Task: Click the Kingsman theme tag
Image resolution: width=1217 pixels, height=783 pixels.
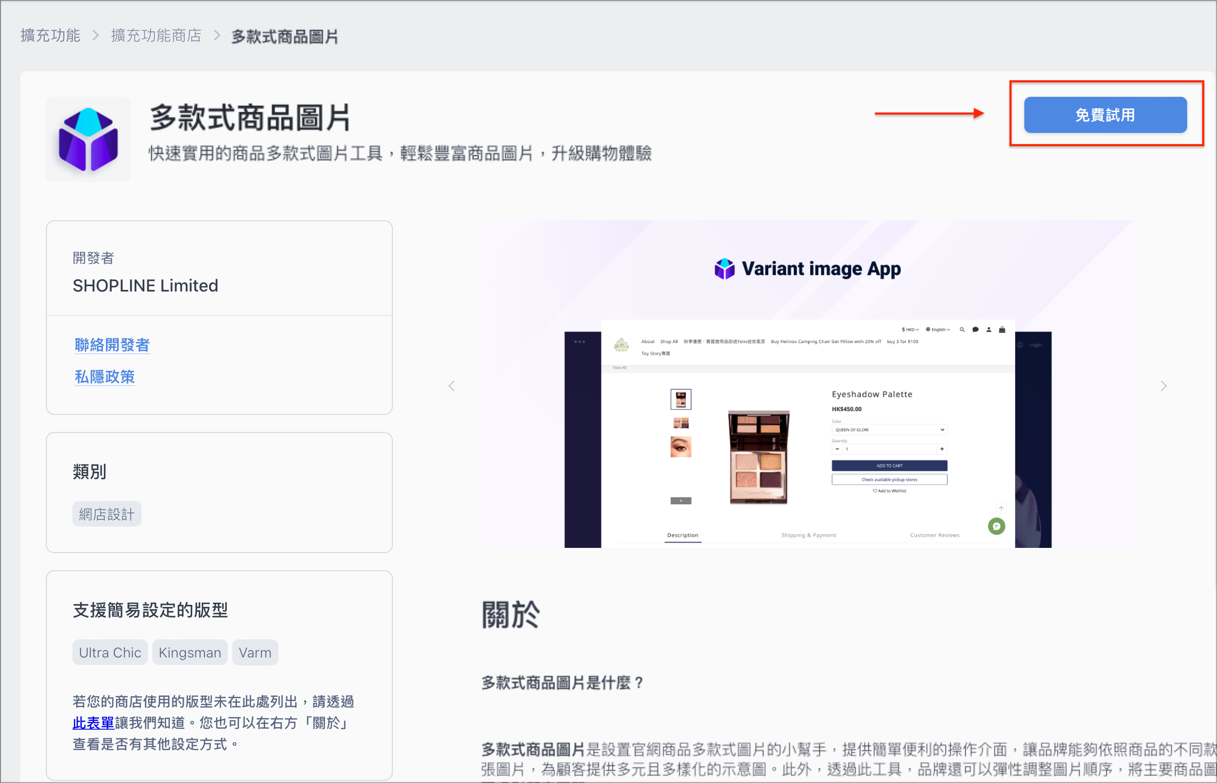Action: 190,652
